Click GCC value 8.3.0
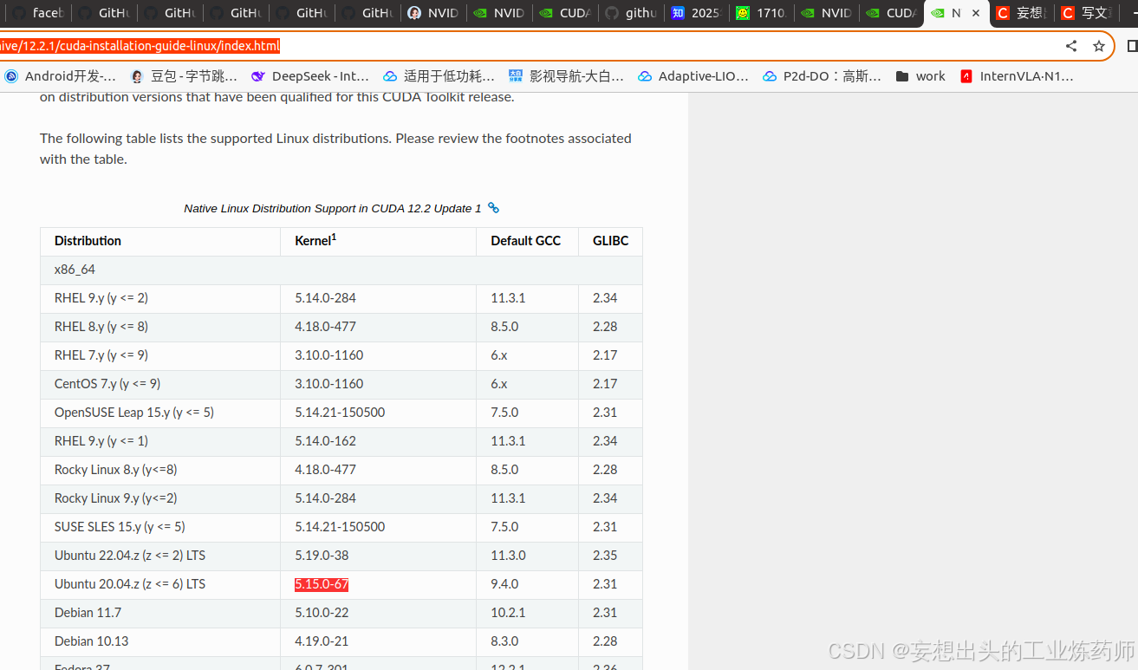This screenshot has height=670, width=1138. coord(504,641)
